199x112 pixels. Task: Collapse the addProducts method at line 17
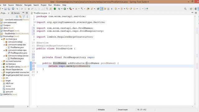(x=35, y=63)
